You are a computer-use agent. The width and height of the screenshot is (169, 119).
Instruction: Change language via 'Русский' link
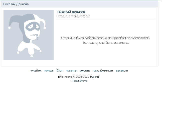[95, 77]
